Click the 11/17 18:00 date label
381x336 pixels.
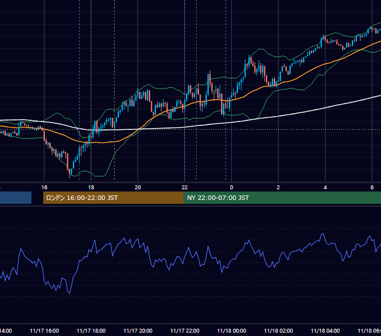[x=91, y=330]
